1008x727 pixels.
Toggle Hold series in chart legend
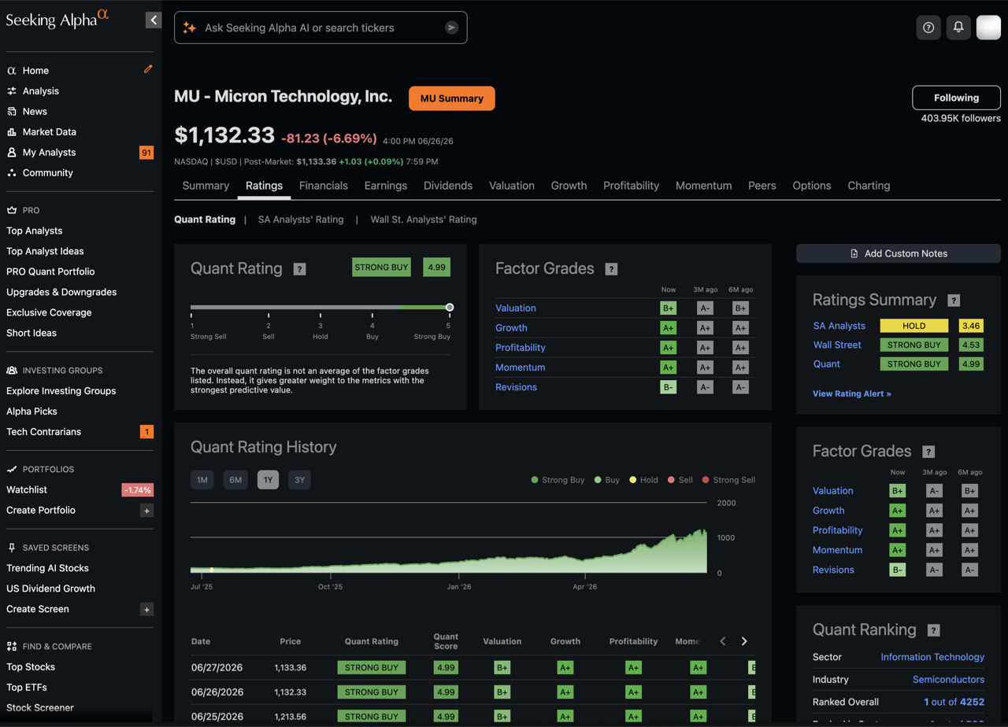click(x=643, y=480)
